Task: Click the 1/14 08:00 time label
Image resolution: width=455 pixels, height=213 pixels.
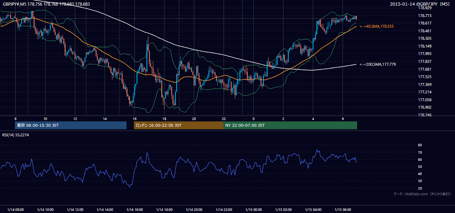Action: coord(15,210)
